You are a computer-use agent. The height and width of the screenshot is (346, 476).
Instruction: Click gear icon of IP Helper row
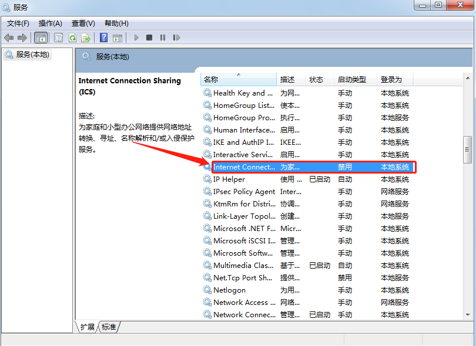[x=207, y=179]
